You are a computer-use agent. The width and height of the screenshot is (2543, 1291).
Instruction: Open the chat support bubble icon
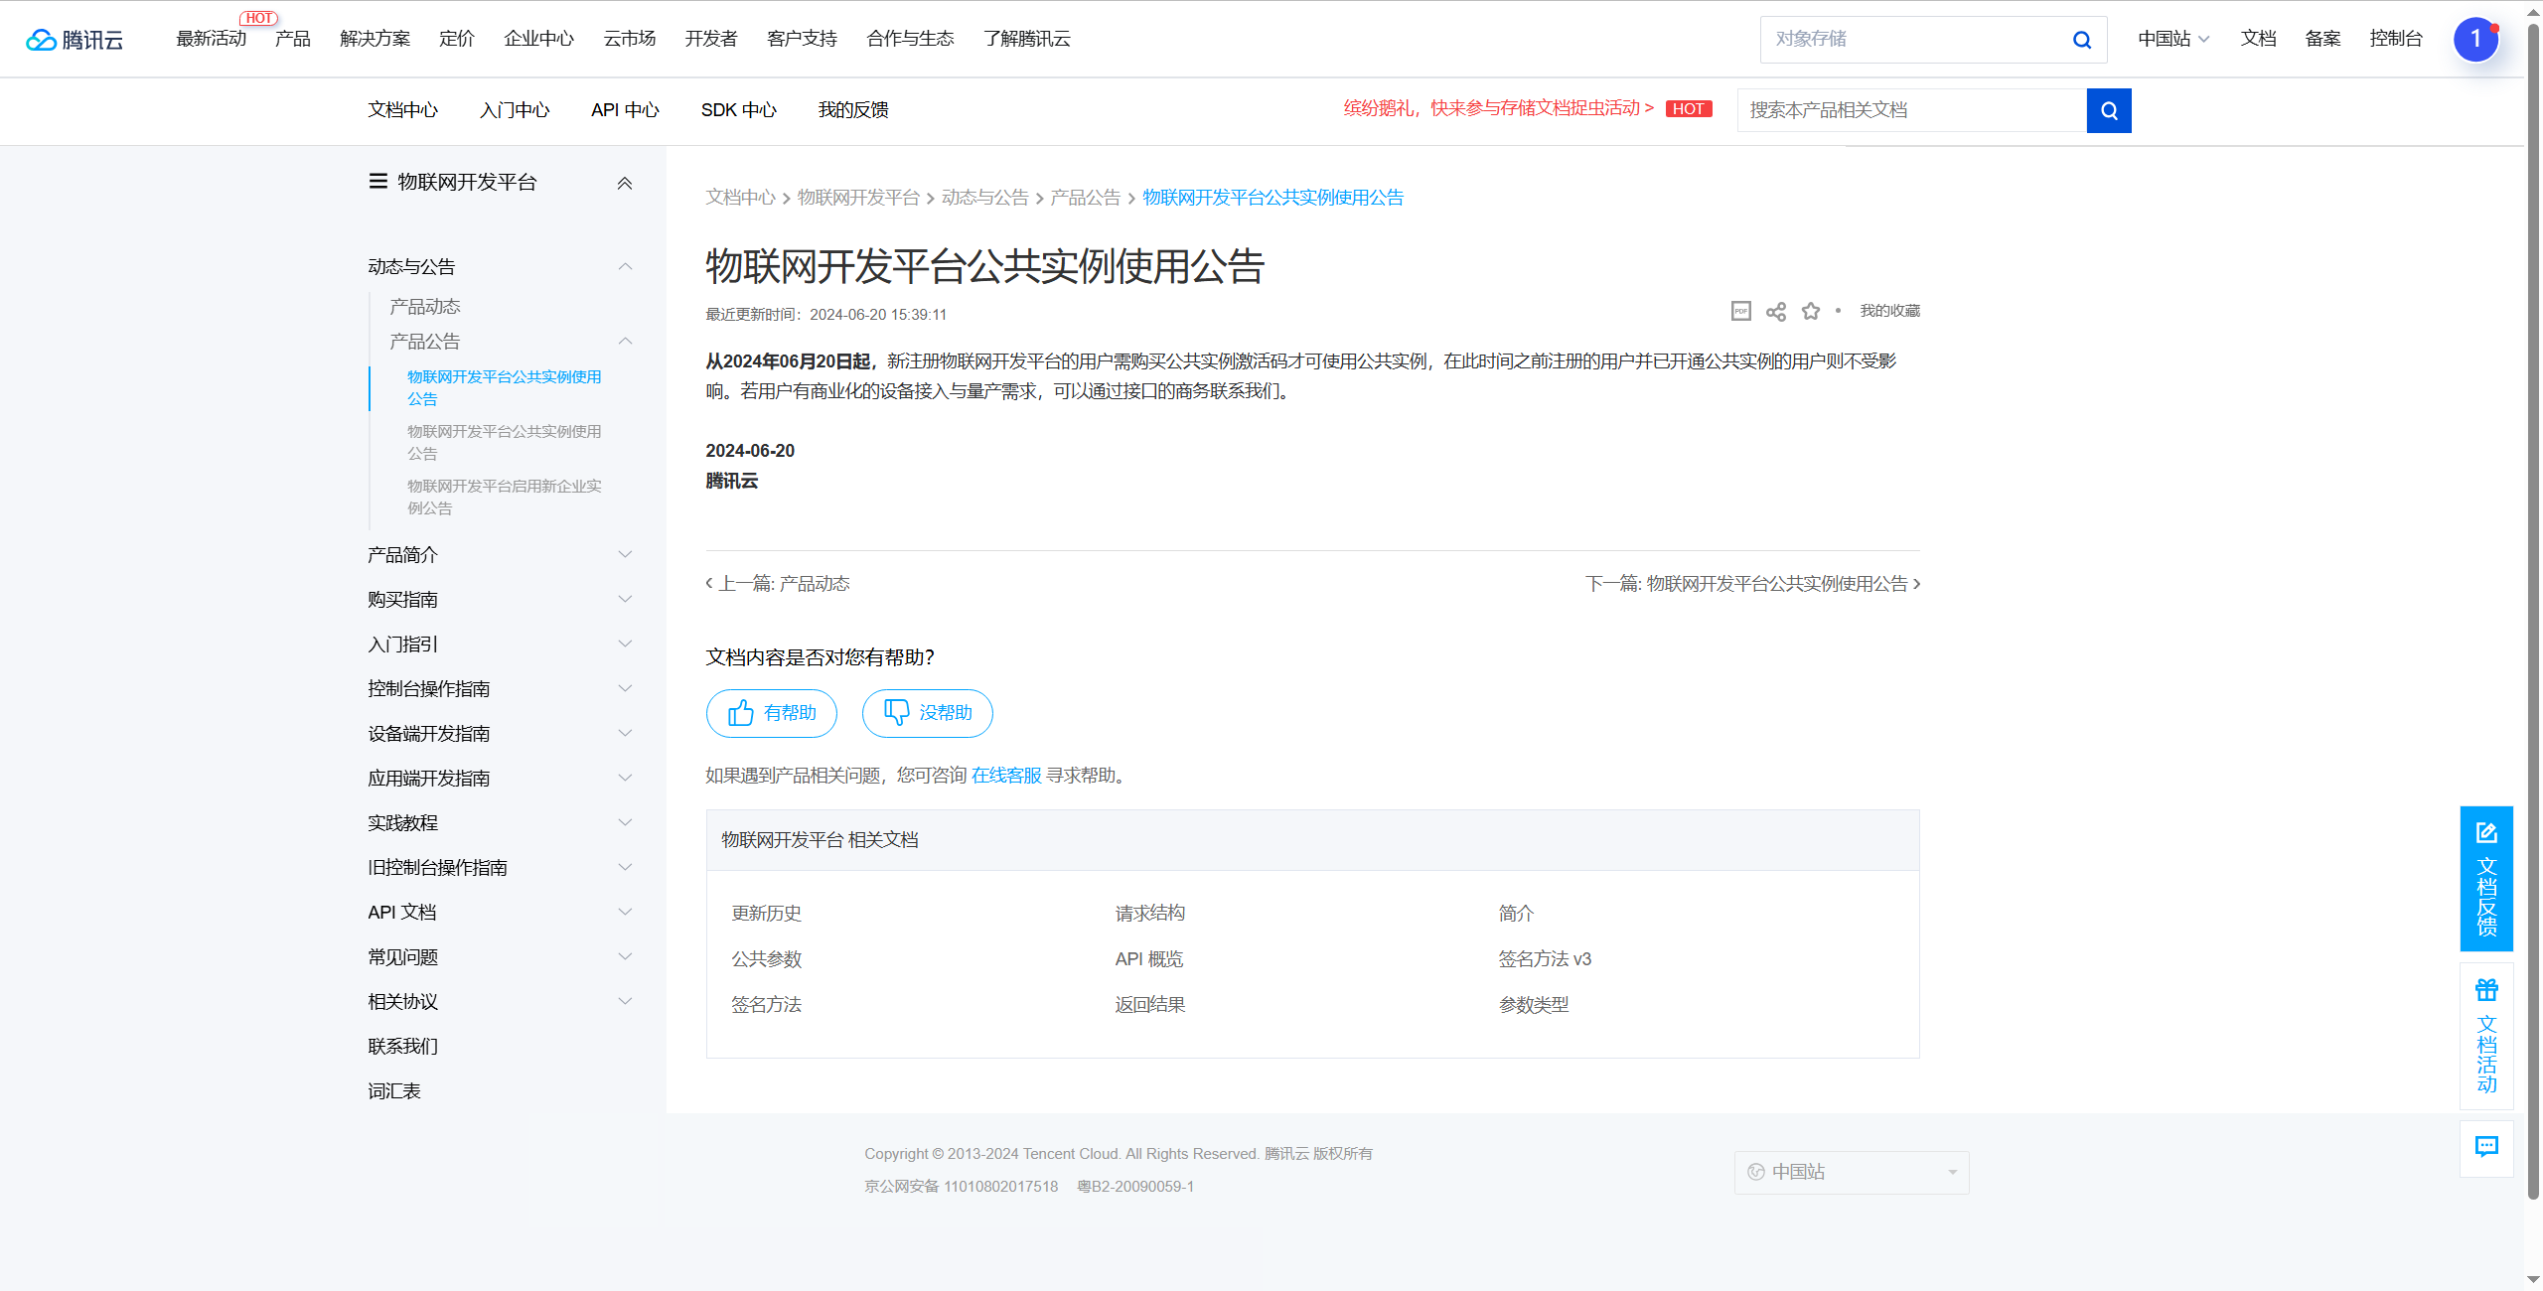click(x=2486, y=1148)
